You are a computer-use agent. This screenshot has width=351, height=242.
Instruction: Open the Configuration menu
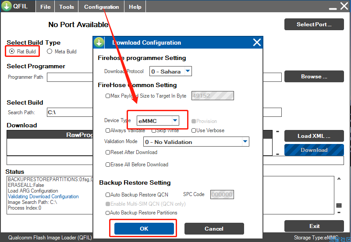click(x=101, y=7)
